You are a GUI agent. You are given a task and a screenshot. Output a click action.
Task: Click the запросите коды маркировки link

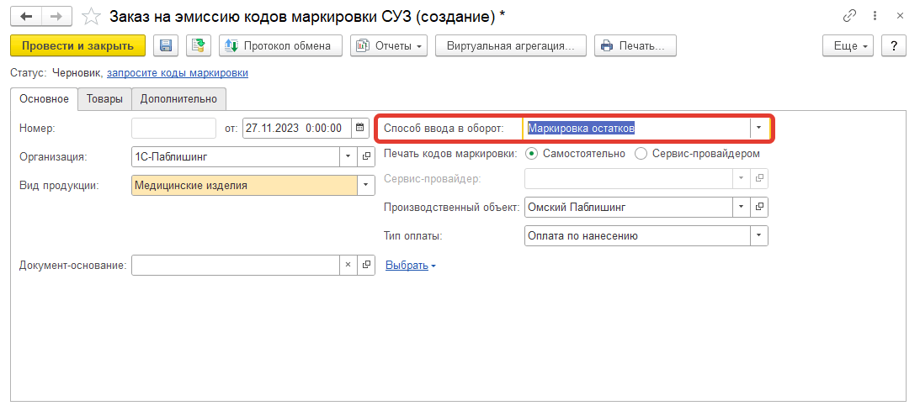(178, 73)
